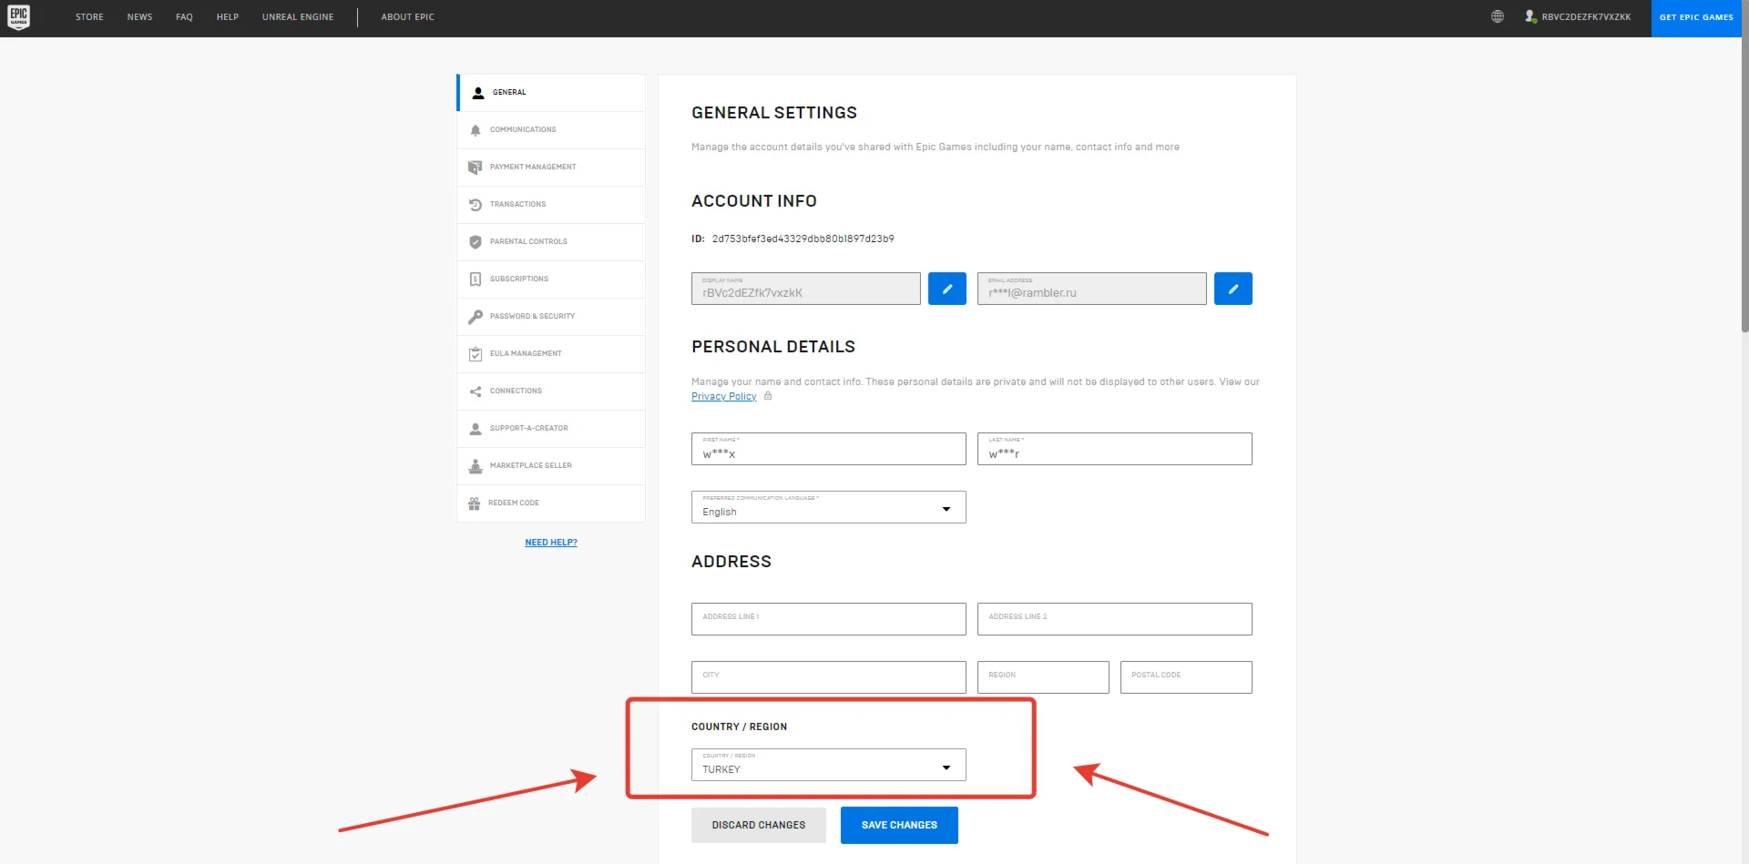Image resolution: width=1749 pixels, height=864 pixels.
Task: Open Connections via share icon
Action: tap(476, 391)
